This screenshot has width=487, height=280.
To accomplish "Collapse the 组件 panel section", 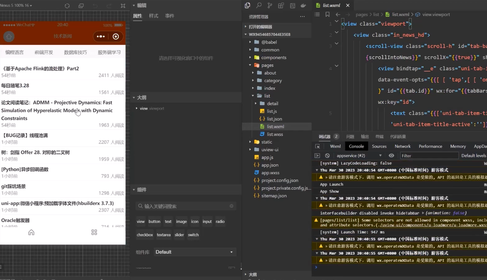I will [x=134, y=190].
